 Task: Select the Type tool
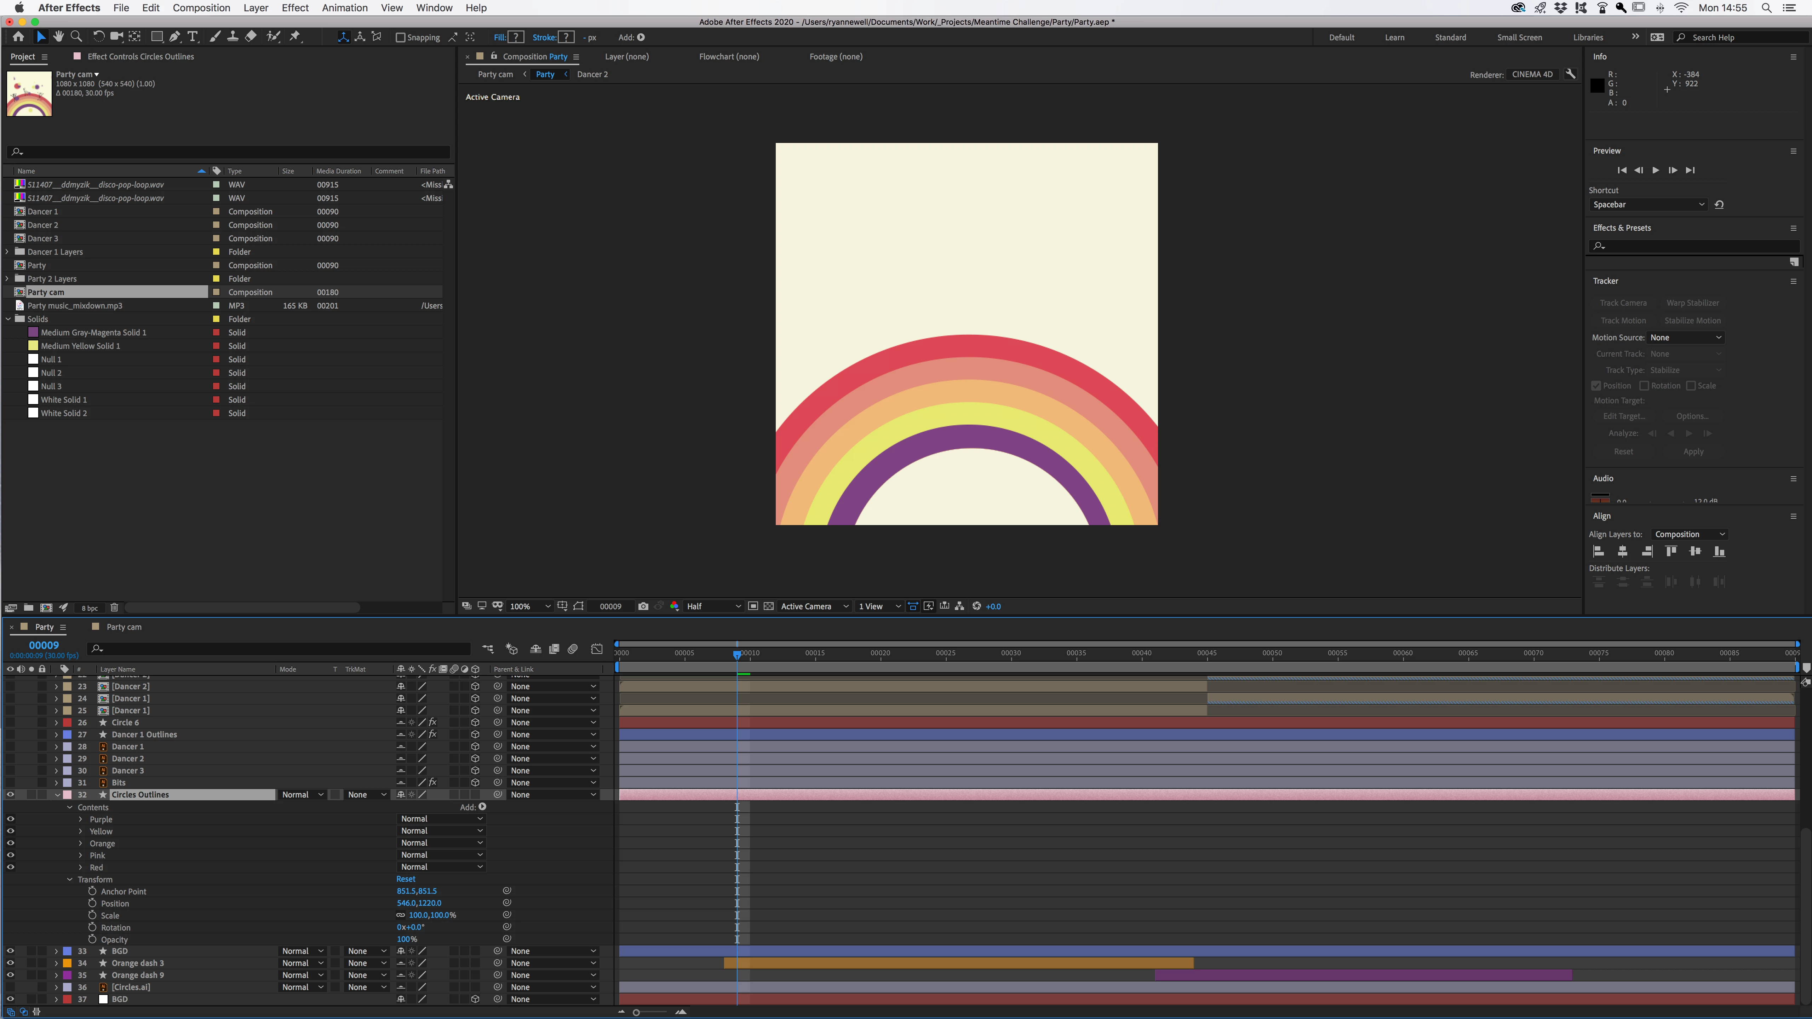pyautogui.click(x=193, y=36)
